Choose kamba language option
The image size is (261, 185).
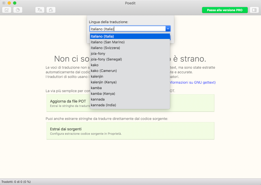click(x=130, y=88)
